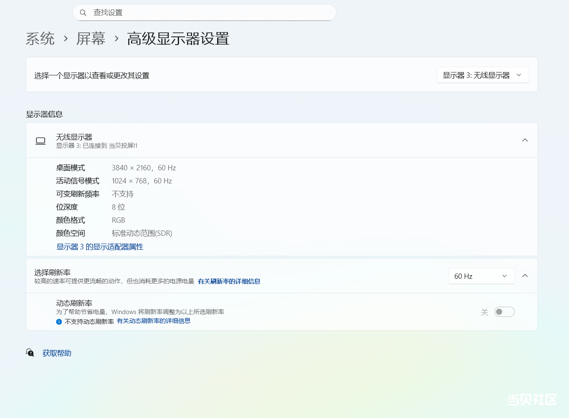Open the 60 Hz refresh rate dropdown
Image resolution: width=569 pixels, height=418 pixels.
[x=481, y=276]
